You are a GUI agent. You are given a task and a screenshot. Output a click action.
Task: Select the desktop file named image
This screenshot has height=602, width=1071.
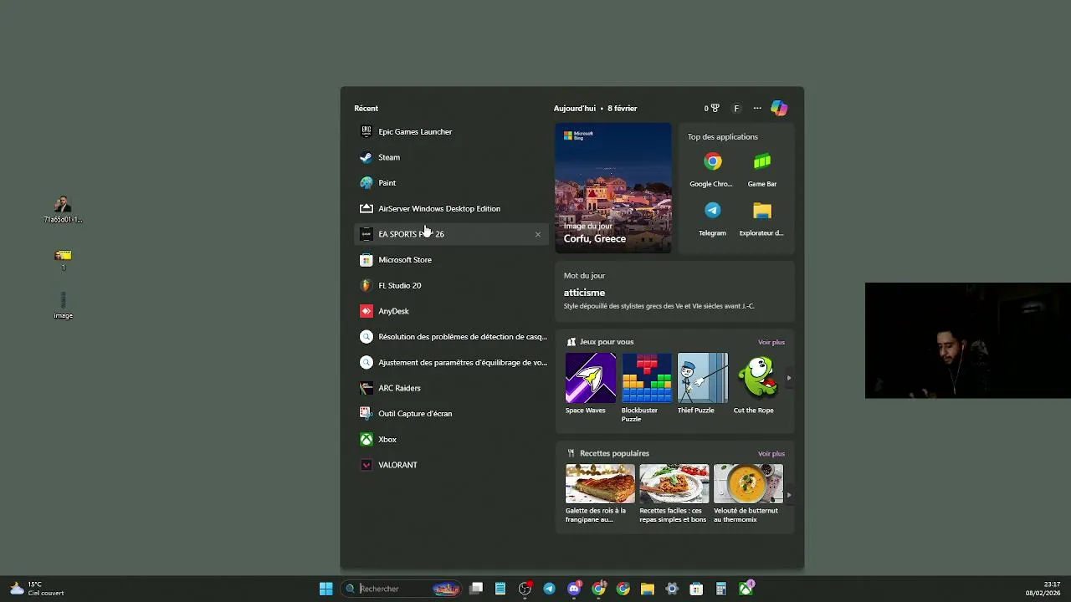(x=64, y=304)
